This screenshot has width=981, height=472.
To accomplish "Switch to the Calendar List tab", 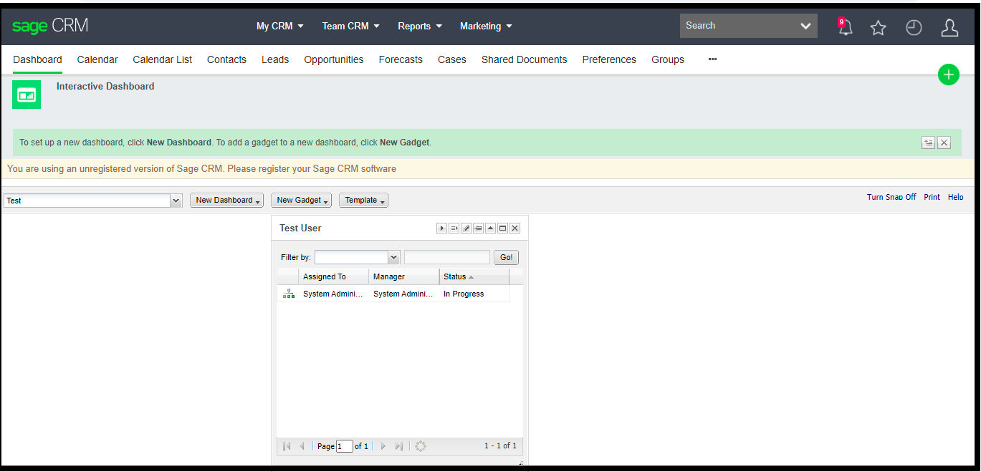I will [x=163, y=59].
